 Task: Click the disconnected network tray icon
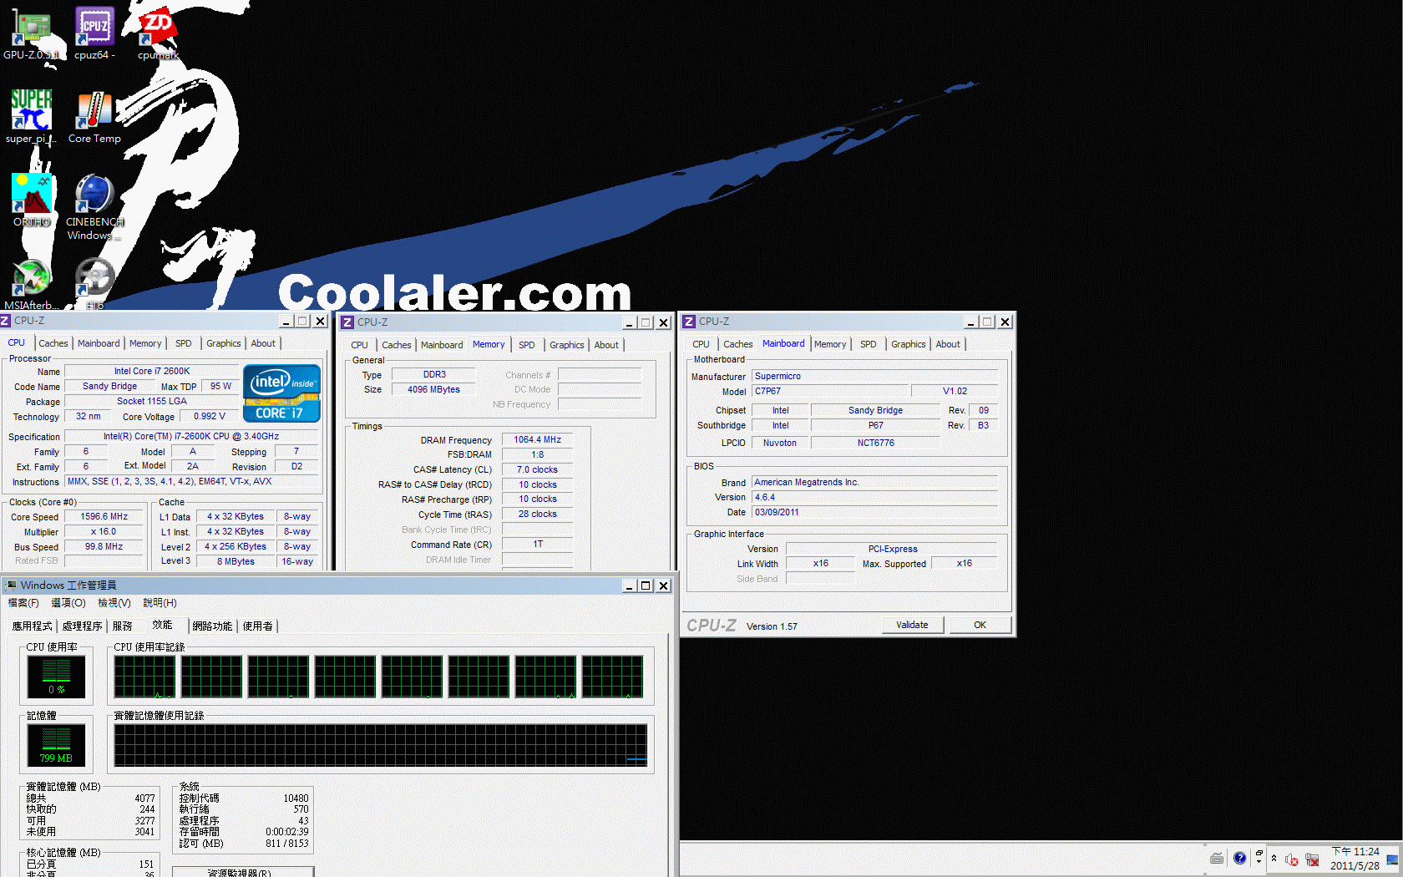pyautogui.click(x=1312, y=859)
